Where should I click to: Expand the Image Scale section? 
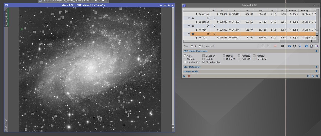316,71
